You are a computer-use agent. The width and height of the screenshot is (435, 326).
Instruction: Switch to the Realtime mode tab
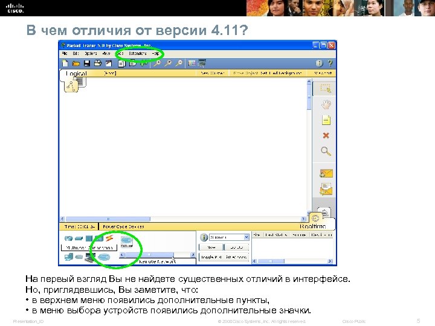(x=313, y=226)
